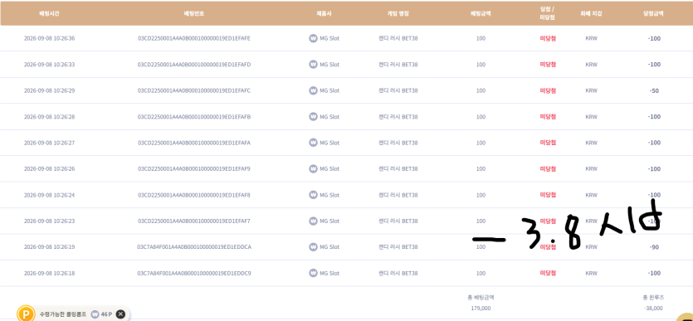The width and height of the screenshot is (693, 321).
Task: Select bet number ending in EFAF8
Action: (194, 195)
